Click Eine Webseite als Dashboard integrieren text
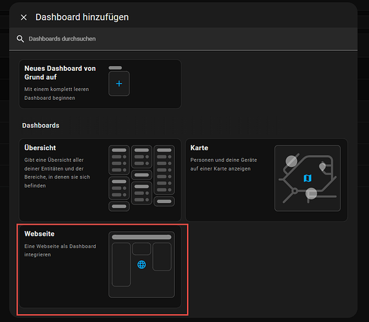This screenshot has height=322, width=369. coord(60,251)
